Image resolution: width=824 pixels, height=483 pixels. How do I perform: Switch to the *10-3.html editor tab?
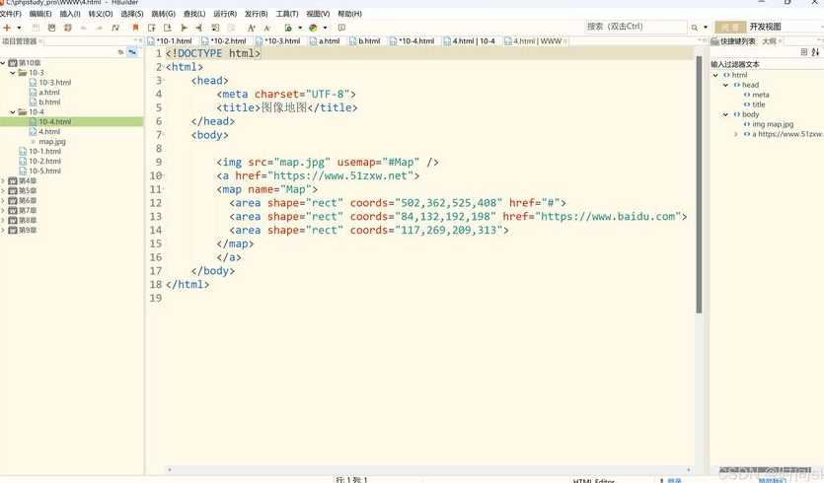coord(278,41)
